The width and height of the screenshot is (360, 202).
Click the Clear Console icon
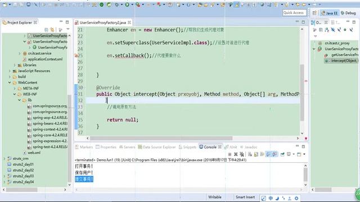250,154
